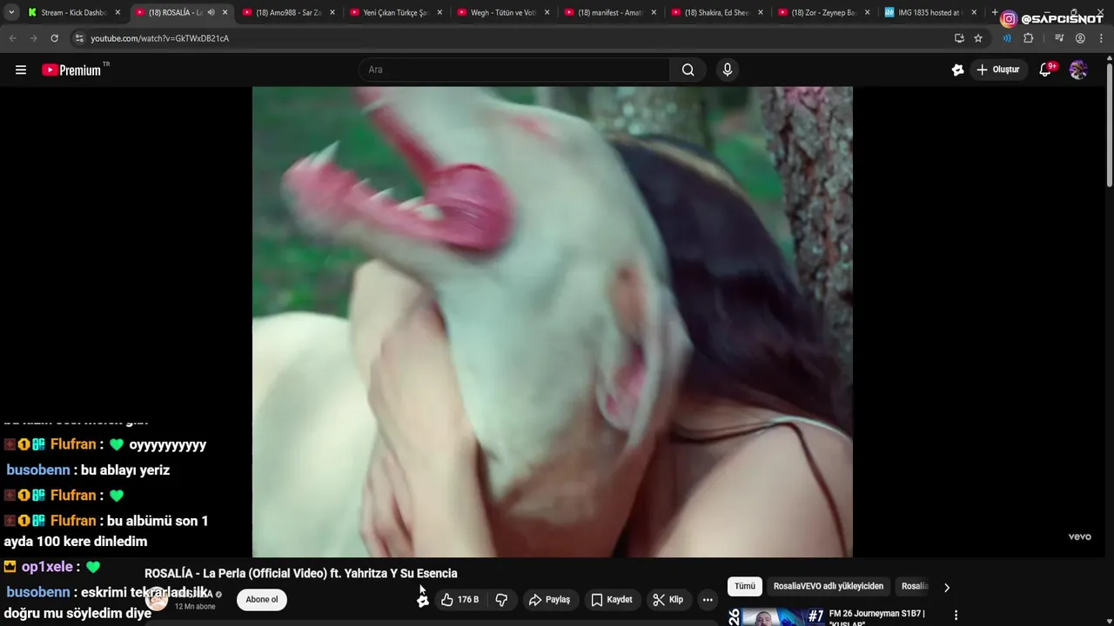Dislike the video thumbs-down
Image resolution: width=1114 pixels, height=626 pixels.
click(501, 600)
